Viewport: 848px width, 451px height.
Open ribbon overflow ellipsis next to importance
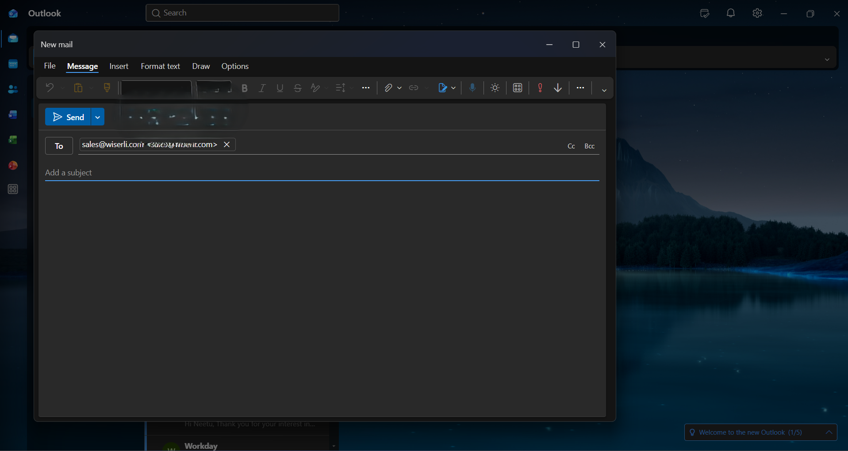coord(580,88)
